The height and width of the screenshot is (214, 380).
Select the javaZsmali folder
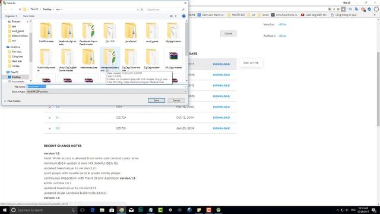[x=131, y=33]
